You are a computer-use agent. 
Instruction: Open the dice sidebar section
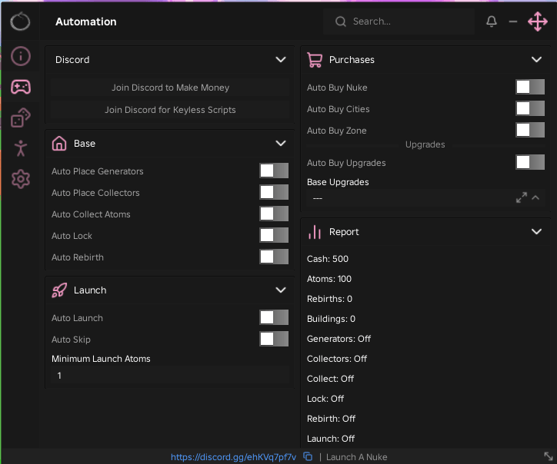[21, 118]
